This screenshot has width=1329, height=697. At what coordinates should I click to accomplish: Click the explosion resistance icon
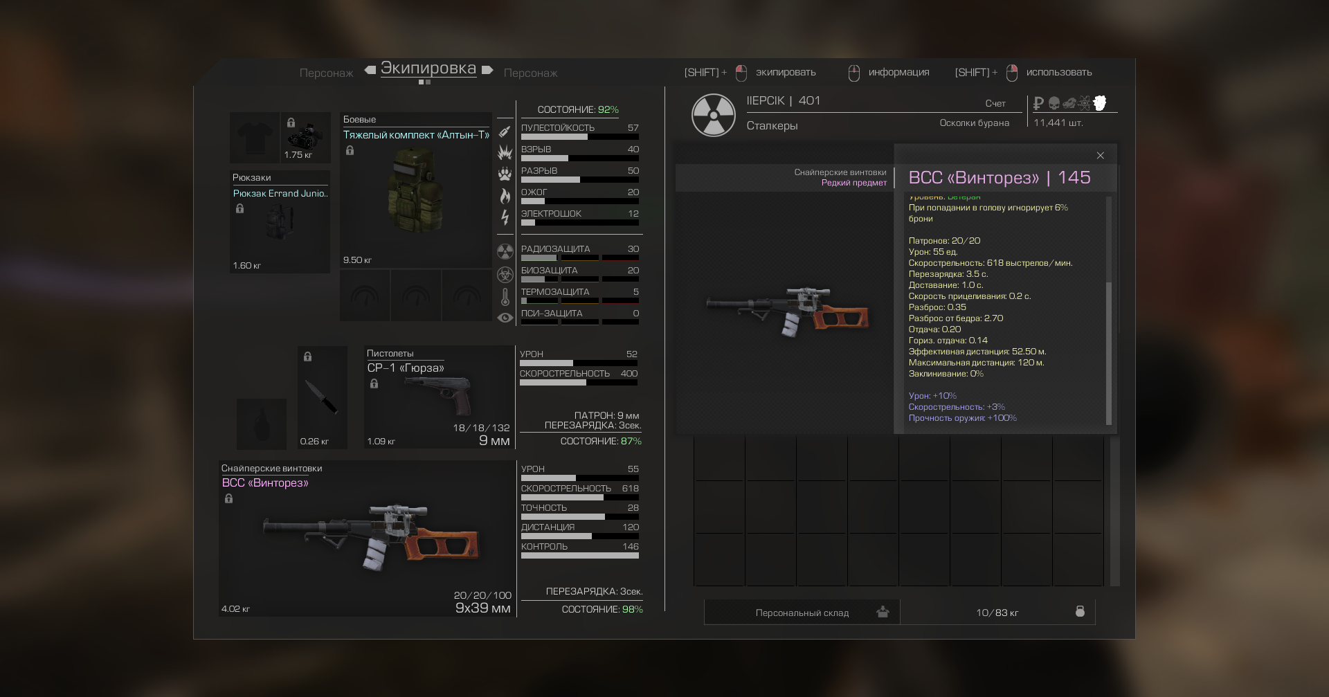coord(505,152)
